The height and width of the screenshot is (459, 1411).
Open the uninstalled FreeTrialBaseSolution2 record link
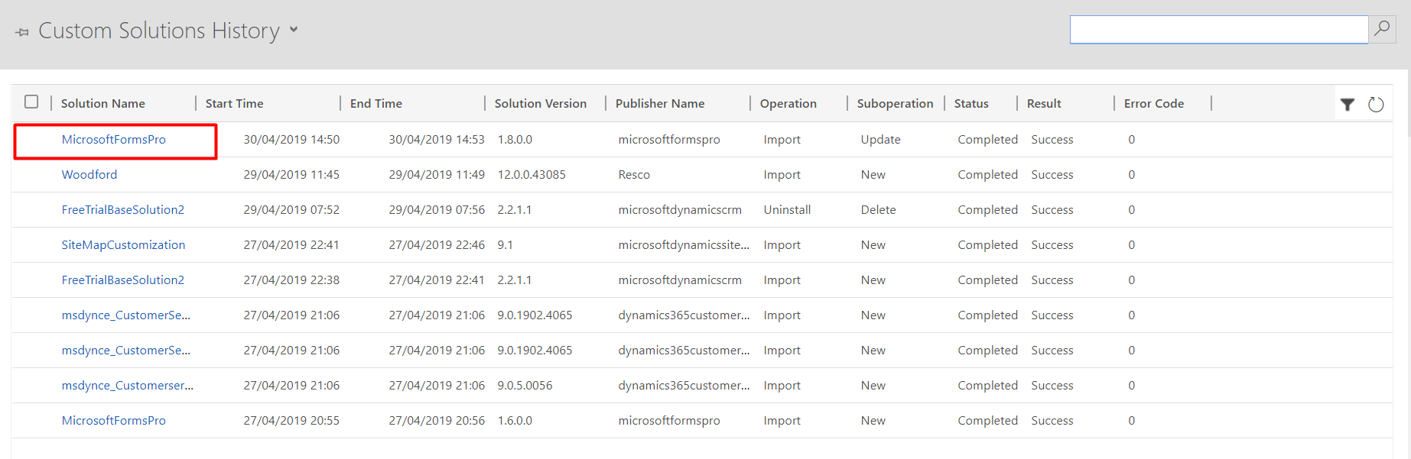[123, 210]
